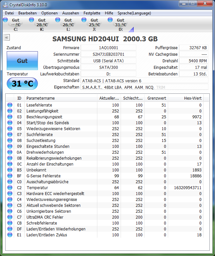
Task: Click the Firmware field 1AQ10001
Action: [x=108, y=48]
